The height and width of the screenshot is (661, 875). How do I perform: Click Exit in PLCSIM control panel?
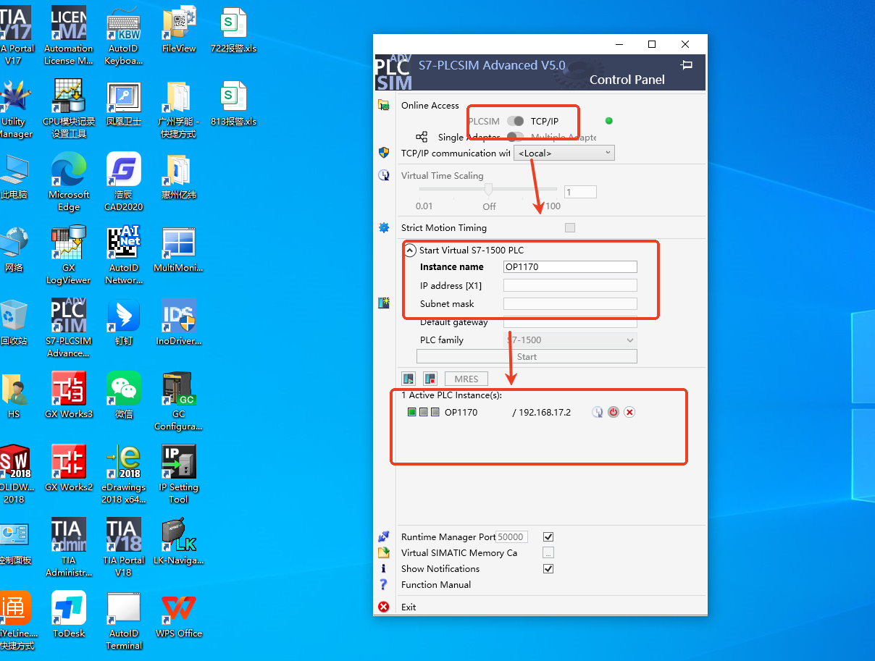[x=409, y=607]
